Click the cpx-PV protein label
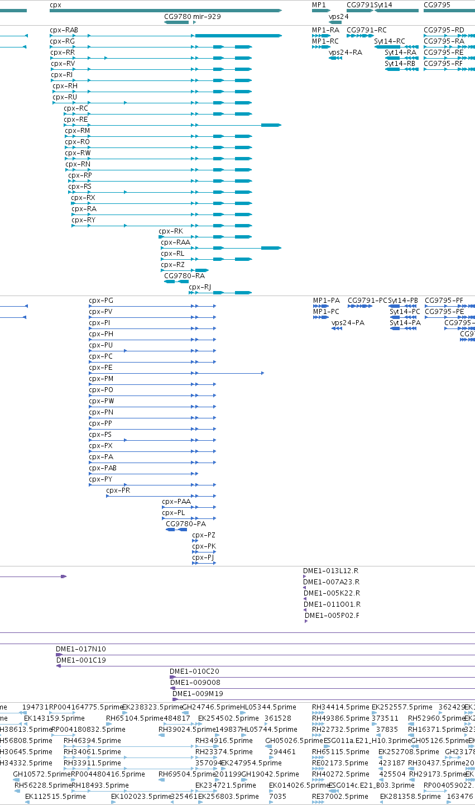The width and height of the screenshot is (475, 805). click(100, 312)
